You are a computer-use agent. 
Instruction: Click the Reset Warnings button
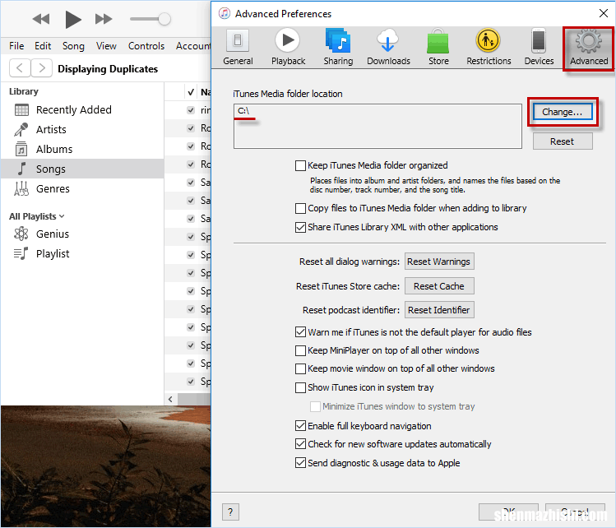(x=439, y=262)
